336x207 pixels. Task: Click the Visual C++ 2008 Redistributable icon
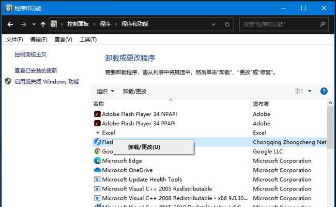98,198
